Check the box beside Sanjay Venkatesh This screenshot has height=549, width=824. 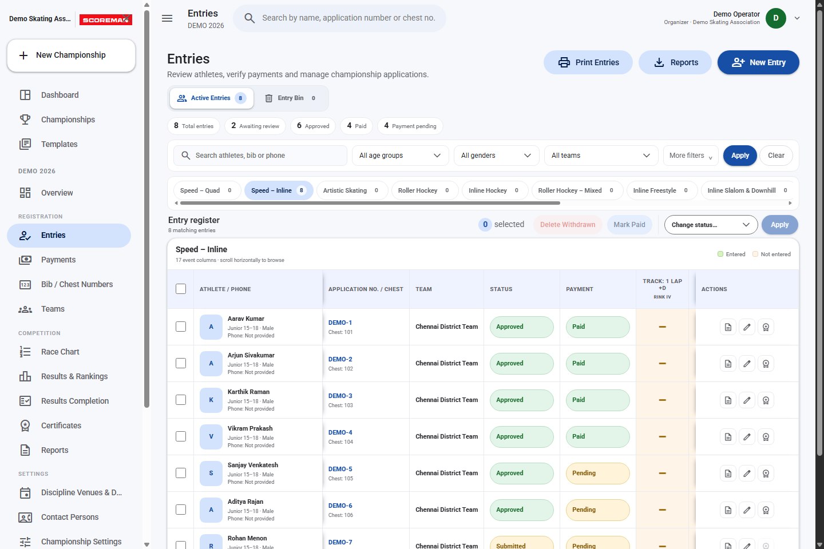coord(181,473)
